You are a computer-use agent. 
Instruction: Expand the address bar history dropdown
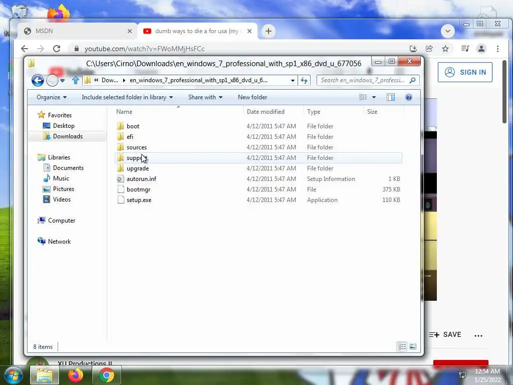pyautogui.click(x=293, y=81)
